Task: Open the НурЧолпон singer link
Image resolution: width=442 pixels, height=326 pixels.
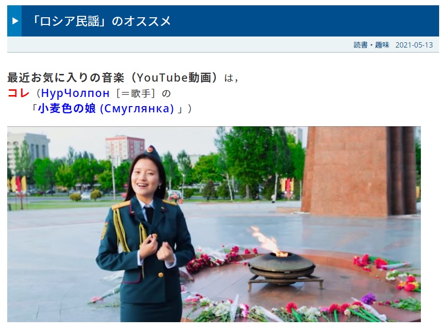Action: [75, 93]
